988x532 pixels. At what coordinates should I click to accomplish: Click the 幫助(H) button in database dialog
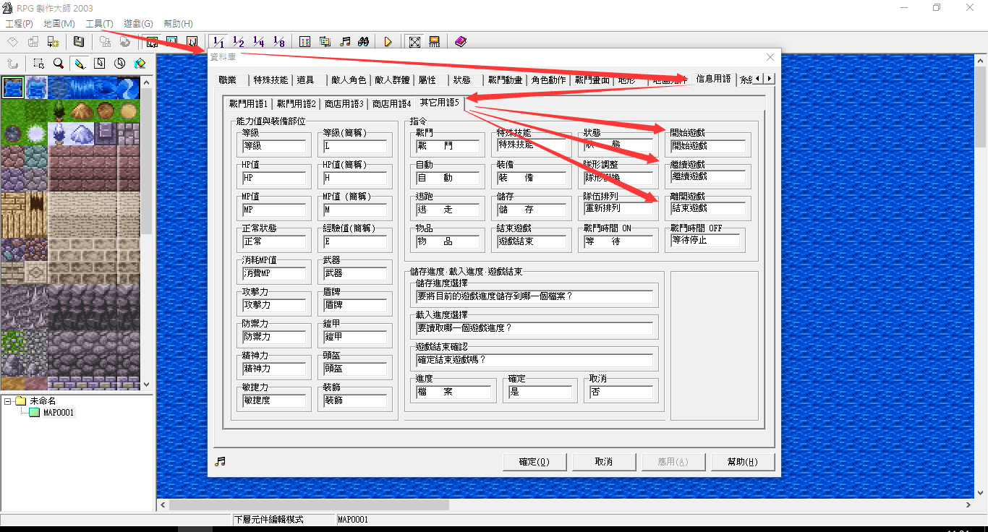coord(744,462)
